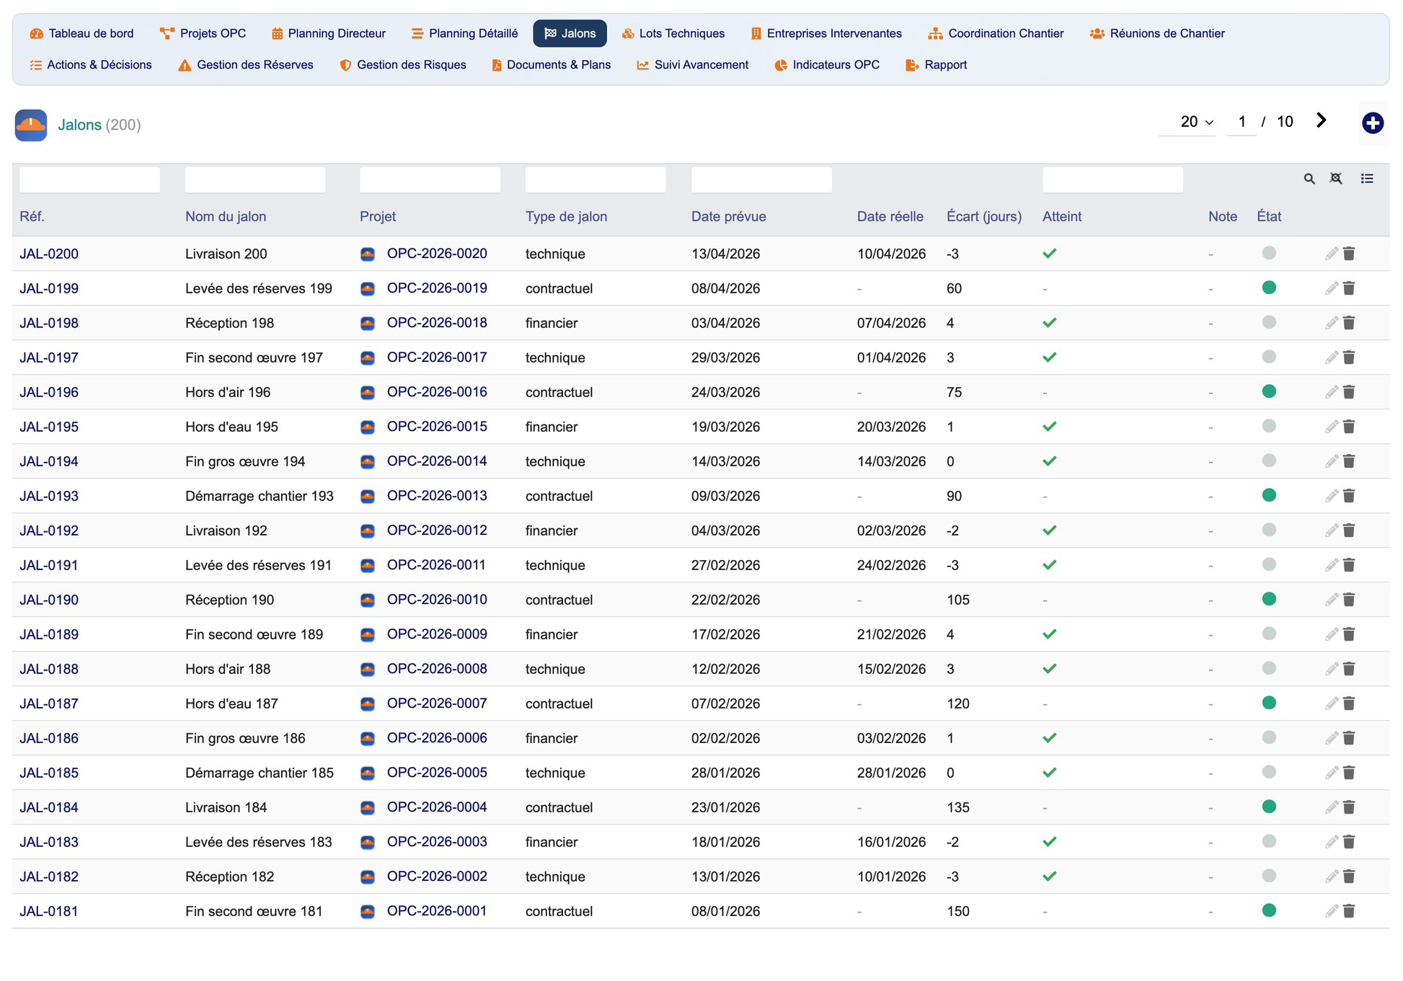Open the Atteint filter field

click(x=1112, y=179)
